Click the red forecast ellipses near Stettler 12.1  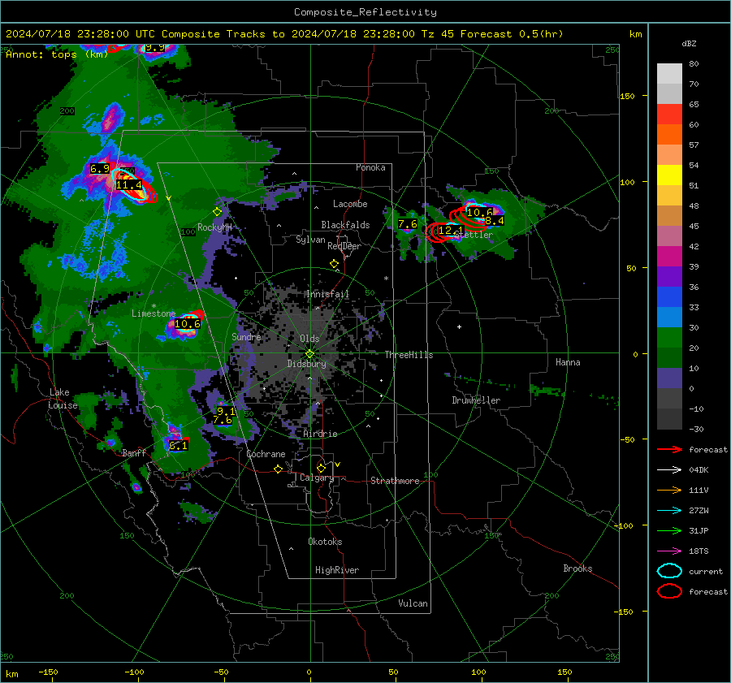click(x=436, y=232)
